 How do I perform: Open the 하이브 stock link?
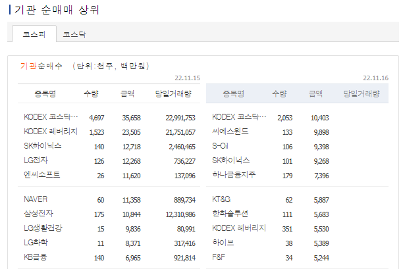223,242
